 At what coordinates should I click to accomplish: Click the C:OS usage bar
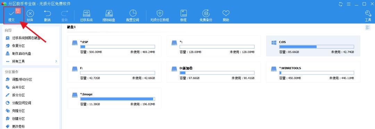[x=316, y=47]
